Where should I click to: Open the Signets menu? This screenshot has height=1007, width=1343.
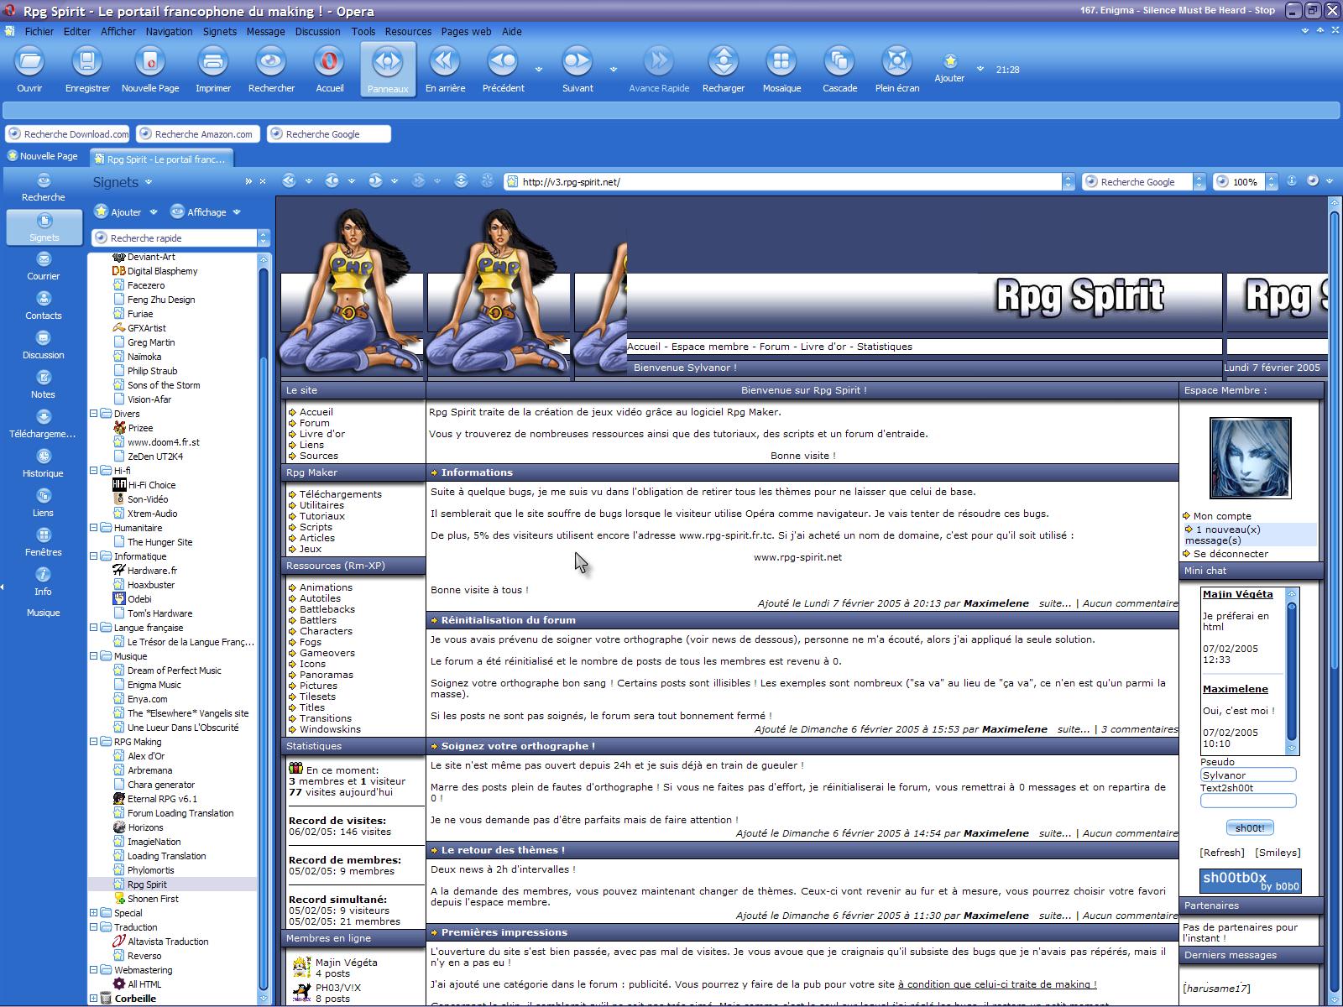coord(220,31)
